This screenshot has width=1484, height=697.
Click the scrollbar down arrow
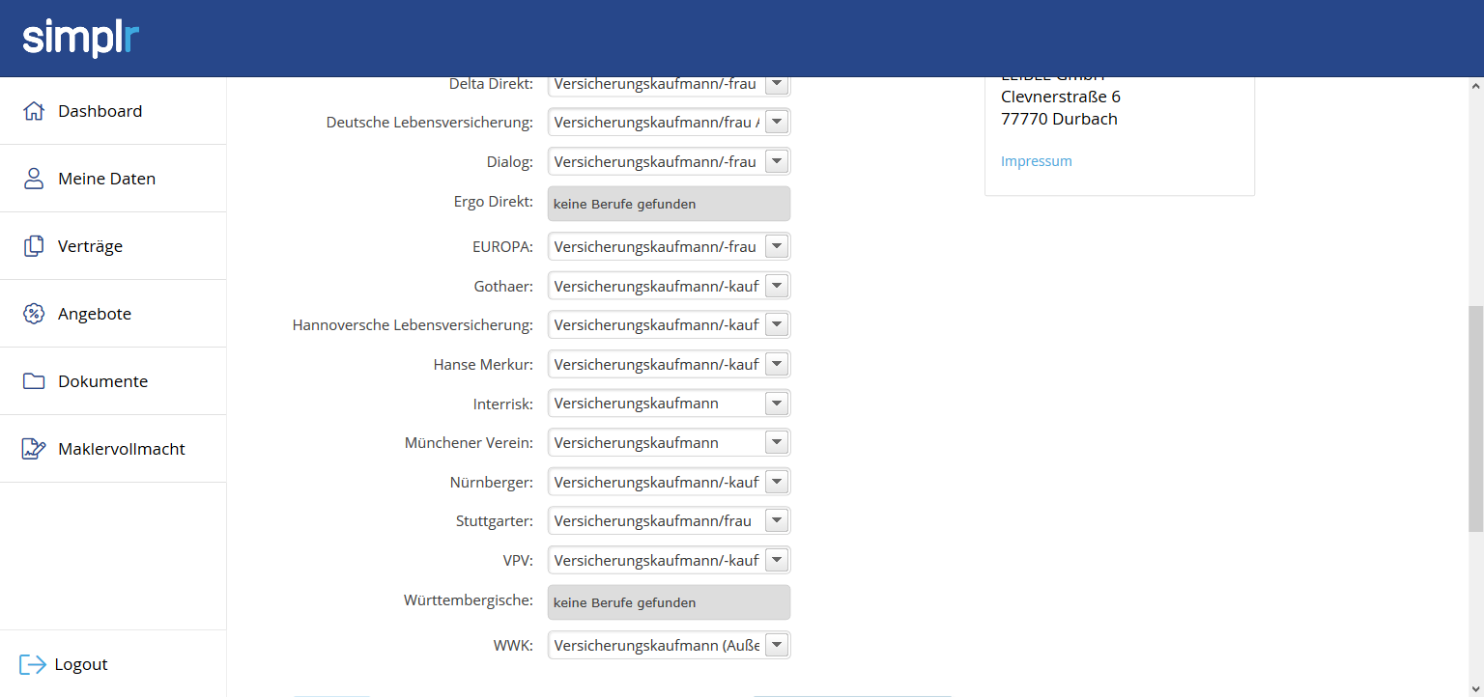tap(1475, 689)
